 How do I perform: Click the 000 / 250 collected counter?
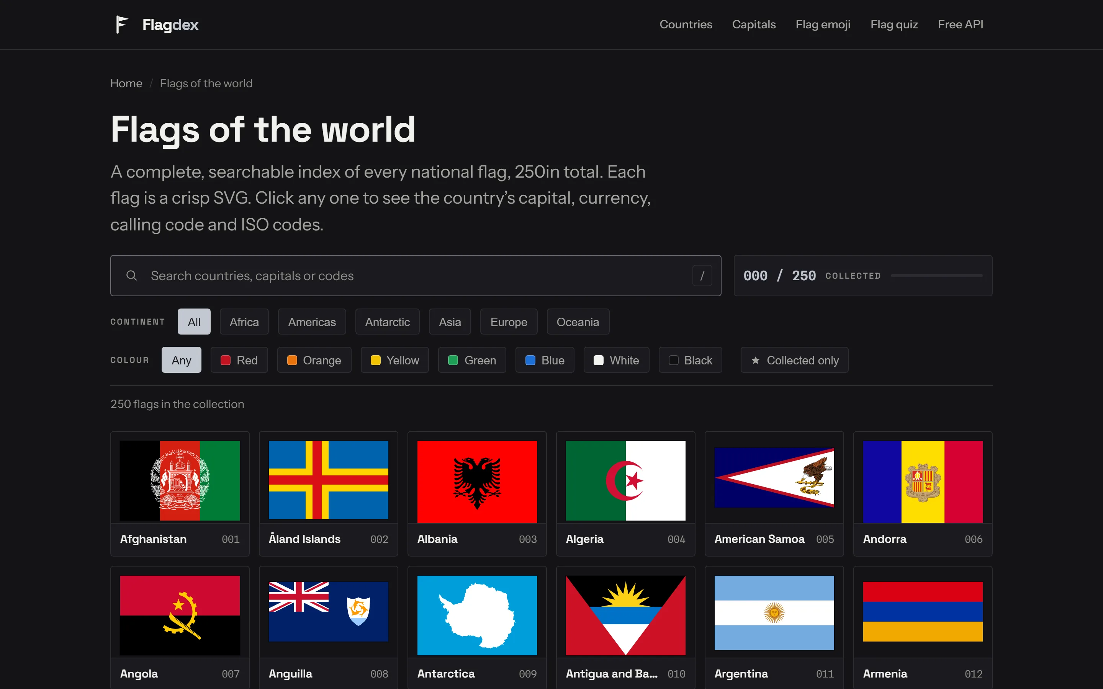coord(779,276)
